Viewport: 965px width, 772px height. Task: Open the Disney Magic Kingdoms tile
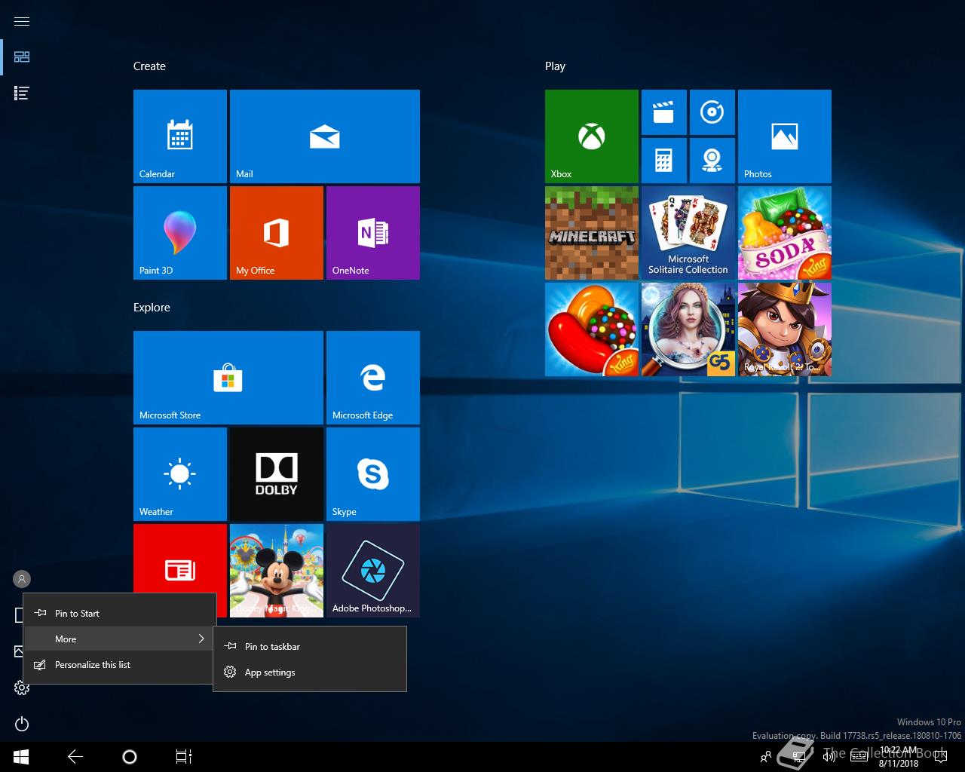click(277, 571)
